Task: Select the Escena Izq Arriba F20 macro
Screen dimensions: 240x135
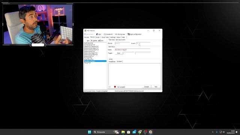Action: click(95, 55)
